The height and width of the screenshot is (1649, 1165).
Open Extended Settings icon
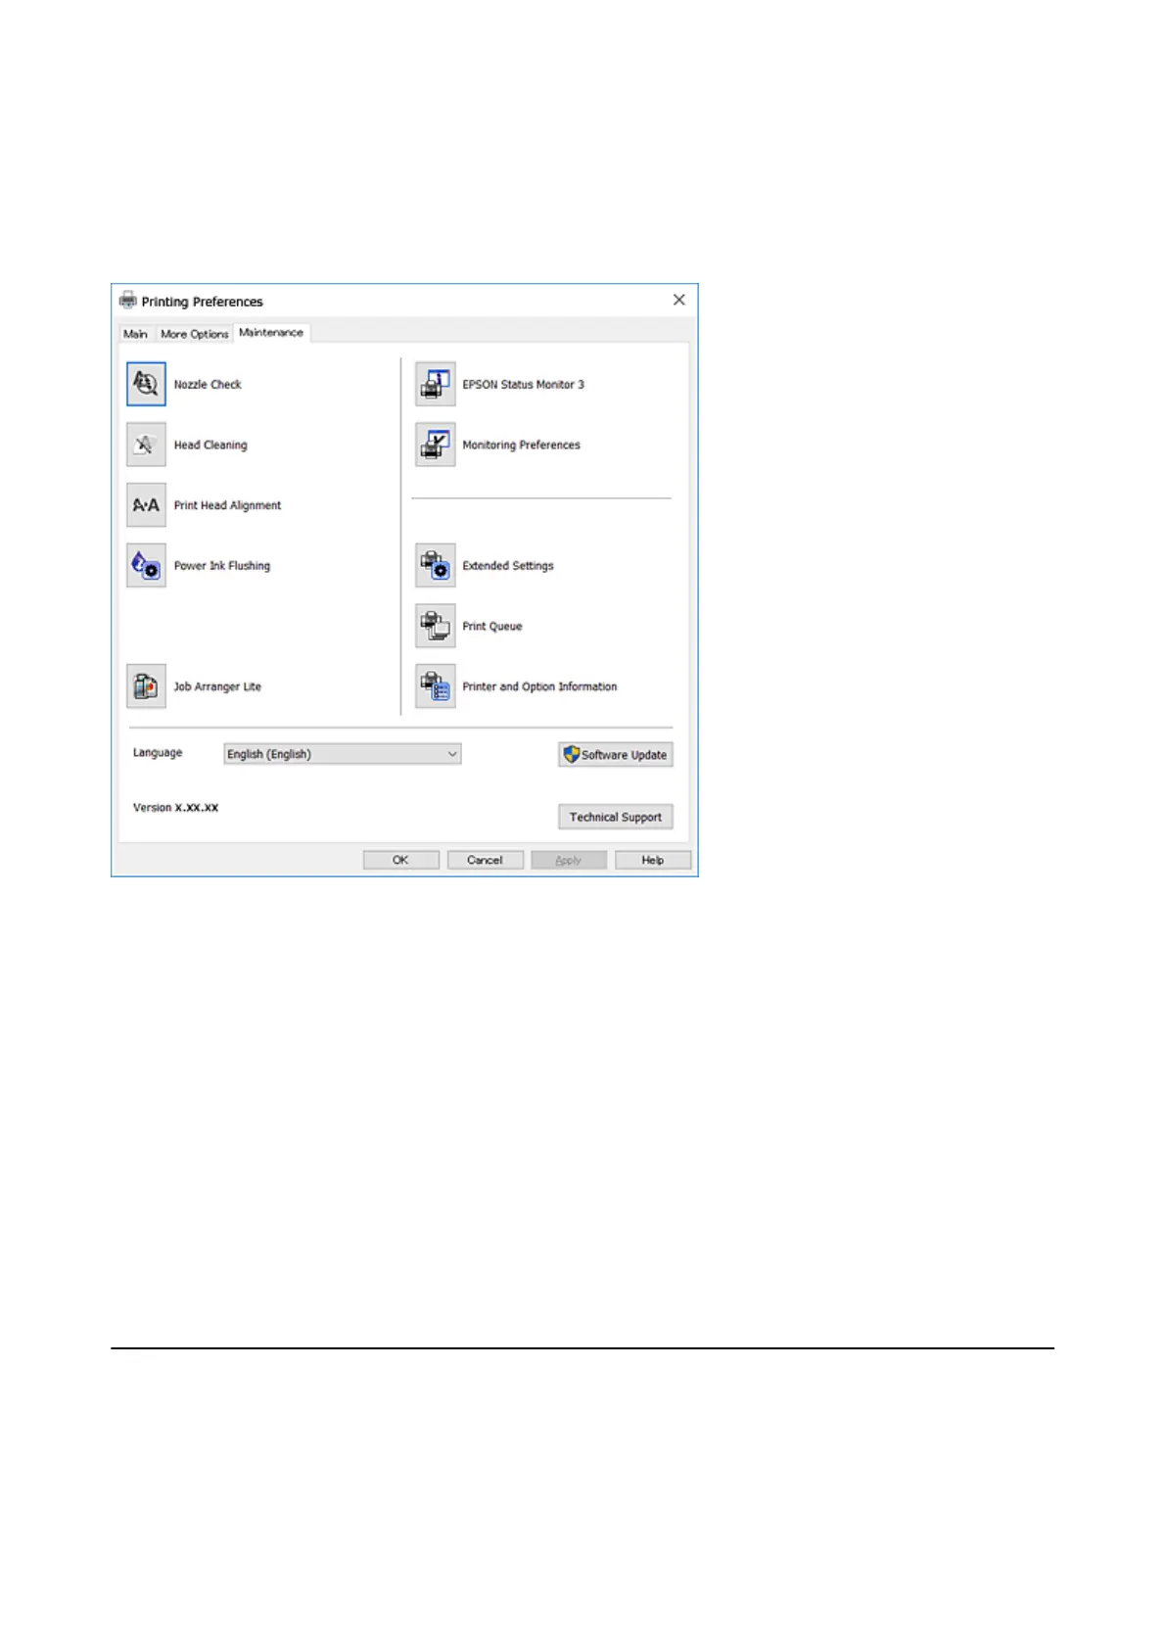pyautogui.click(x=436, y=566)
